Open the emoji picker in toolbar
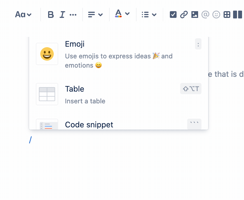Viewport: 244px width, 200px height. point(216,15)
